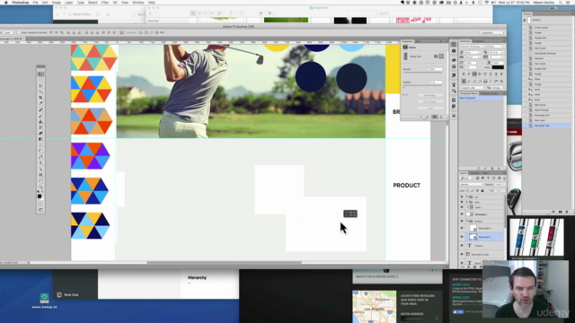Click the Los Angeles map thumbnail
Screen dimensions: 575x323
tap(374, 307)
